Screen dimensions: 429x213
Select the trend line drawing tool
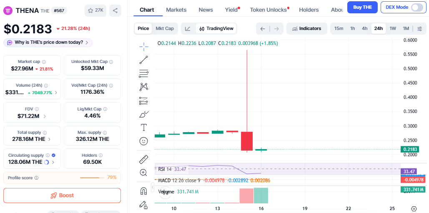pyautogui.click(x=144, y=60)
